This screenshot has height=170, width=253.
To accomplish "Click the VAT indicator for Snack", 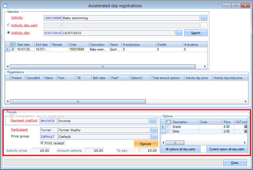I will click(x=246, y=127).
